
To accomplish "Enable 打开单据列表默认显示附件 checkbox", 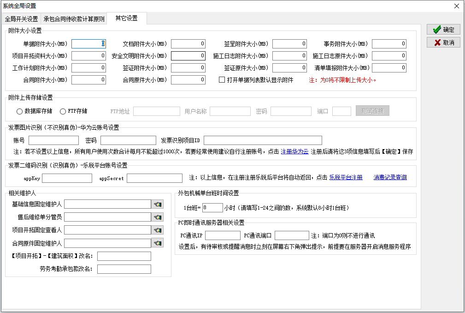I will click(222, 80).
